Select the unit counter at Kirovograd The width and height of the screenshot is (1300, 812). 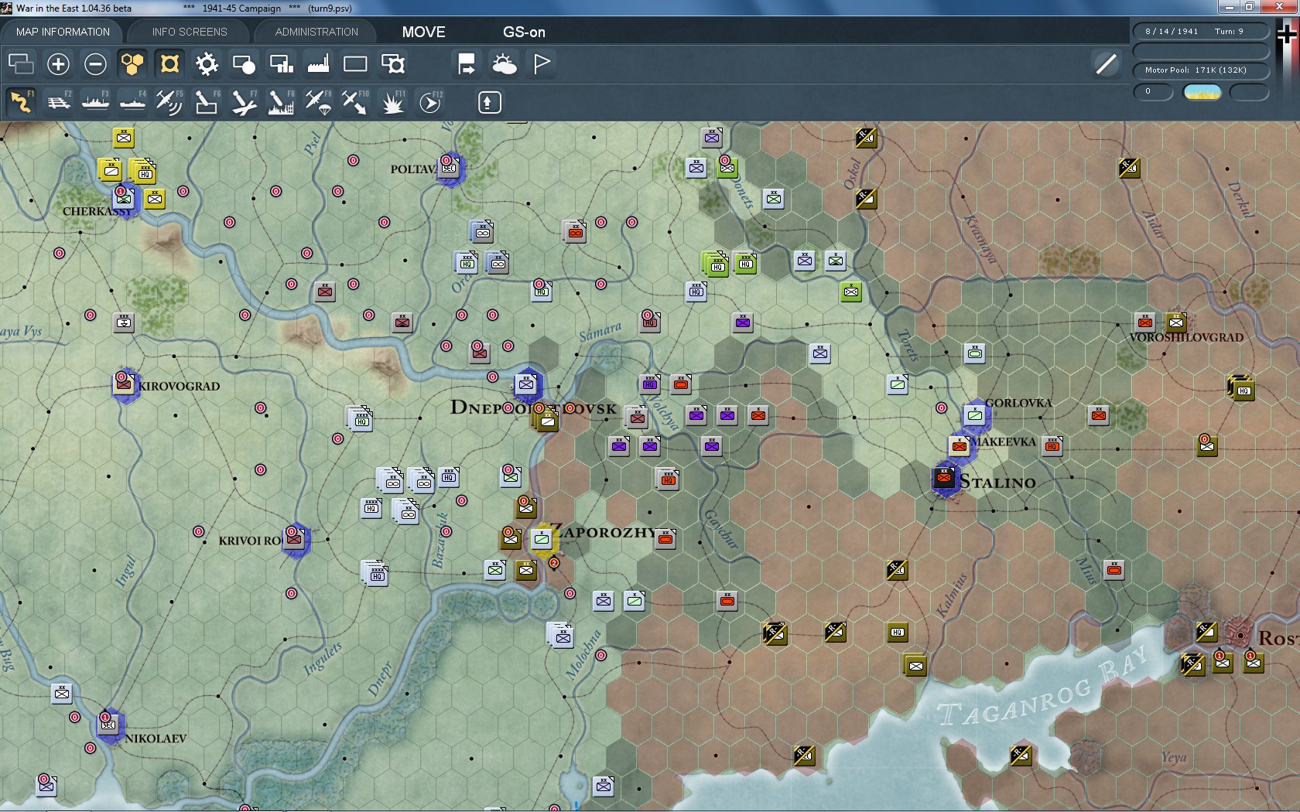124,384
